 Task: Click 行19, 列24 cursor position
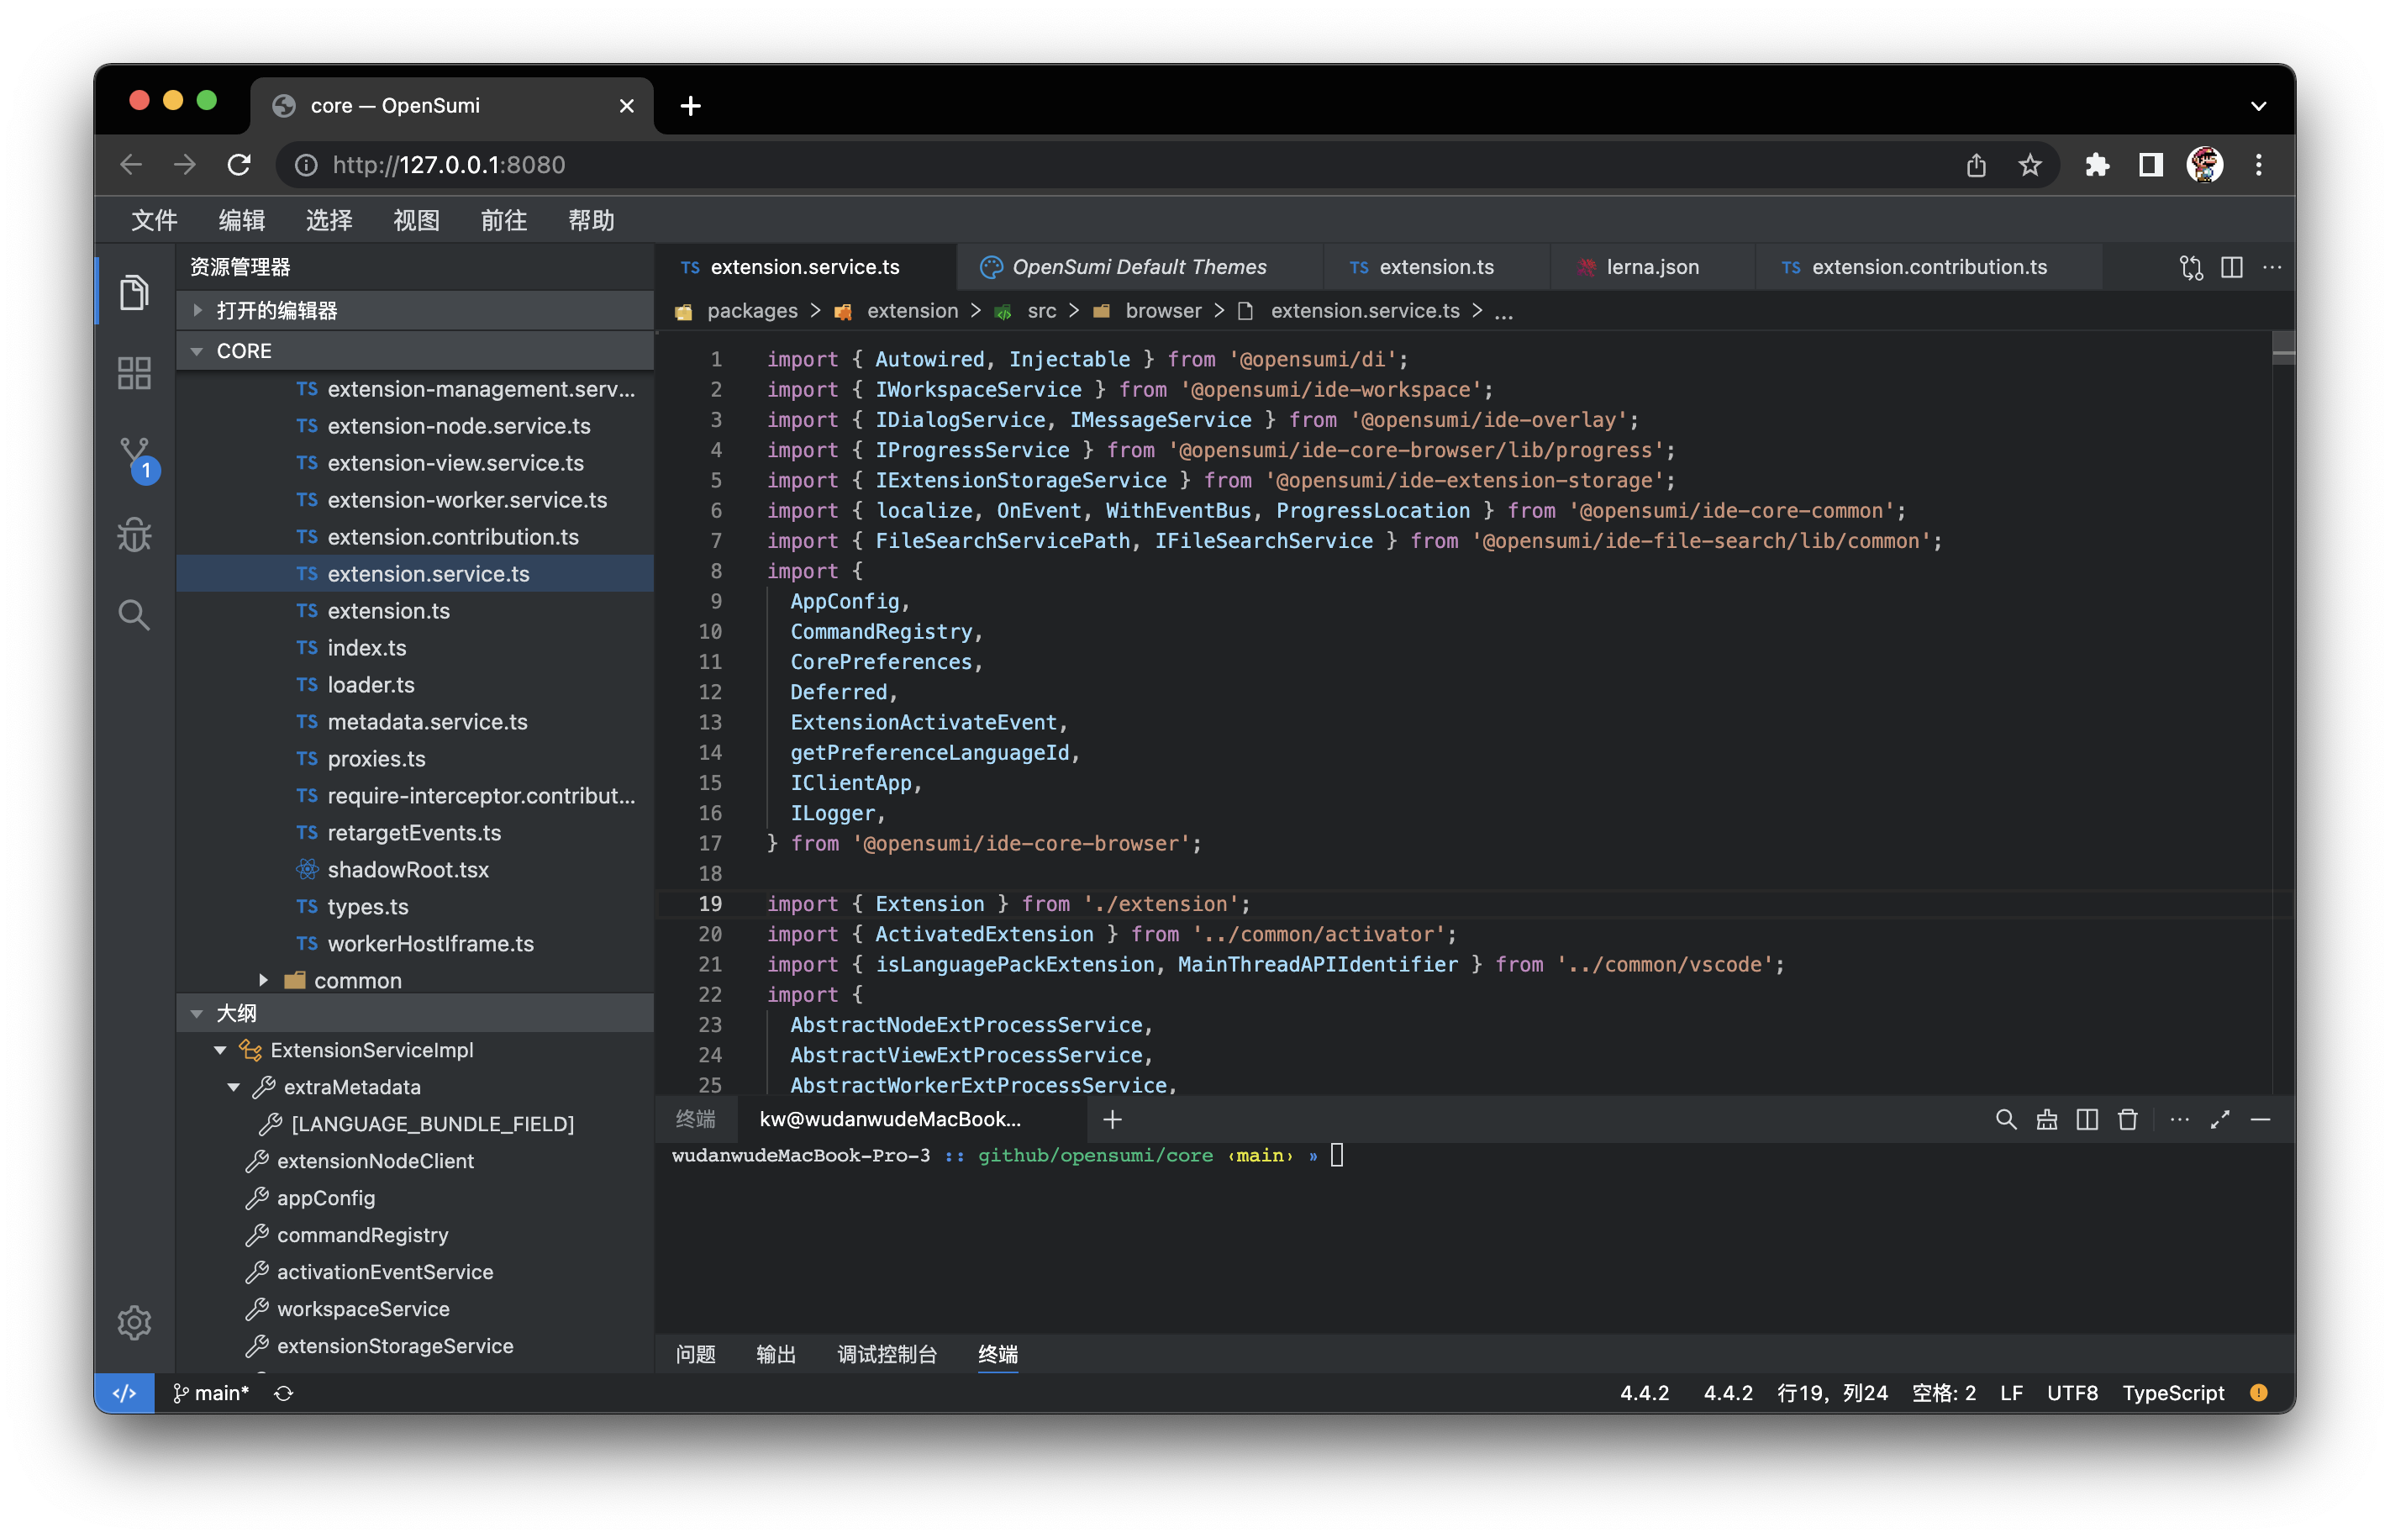click(1831, 1393)
